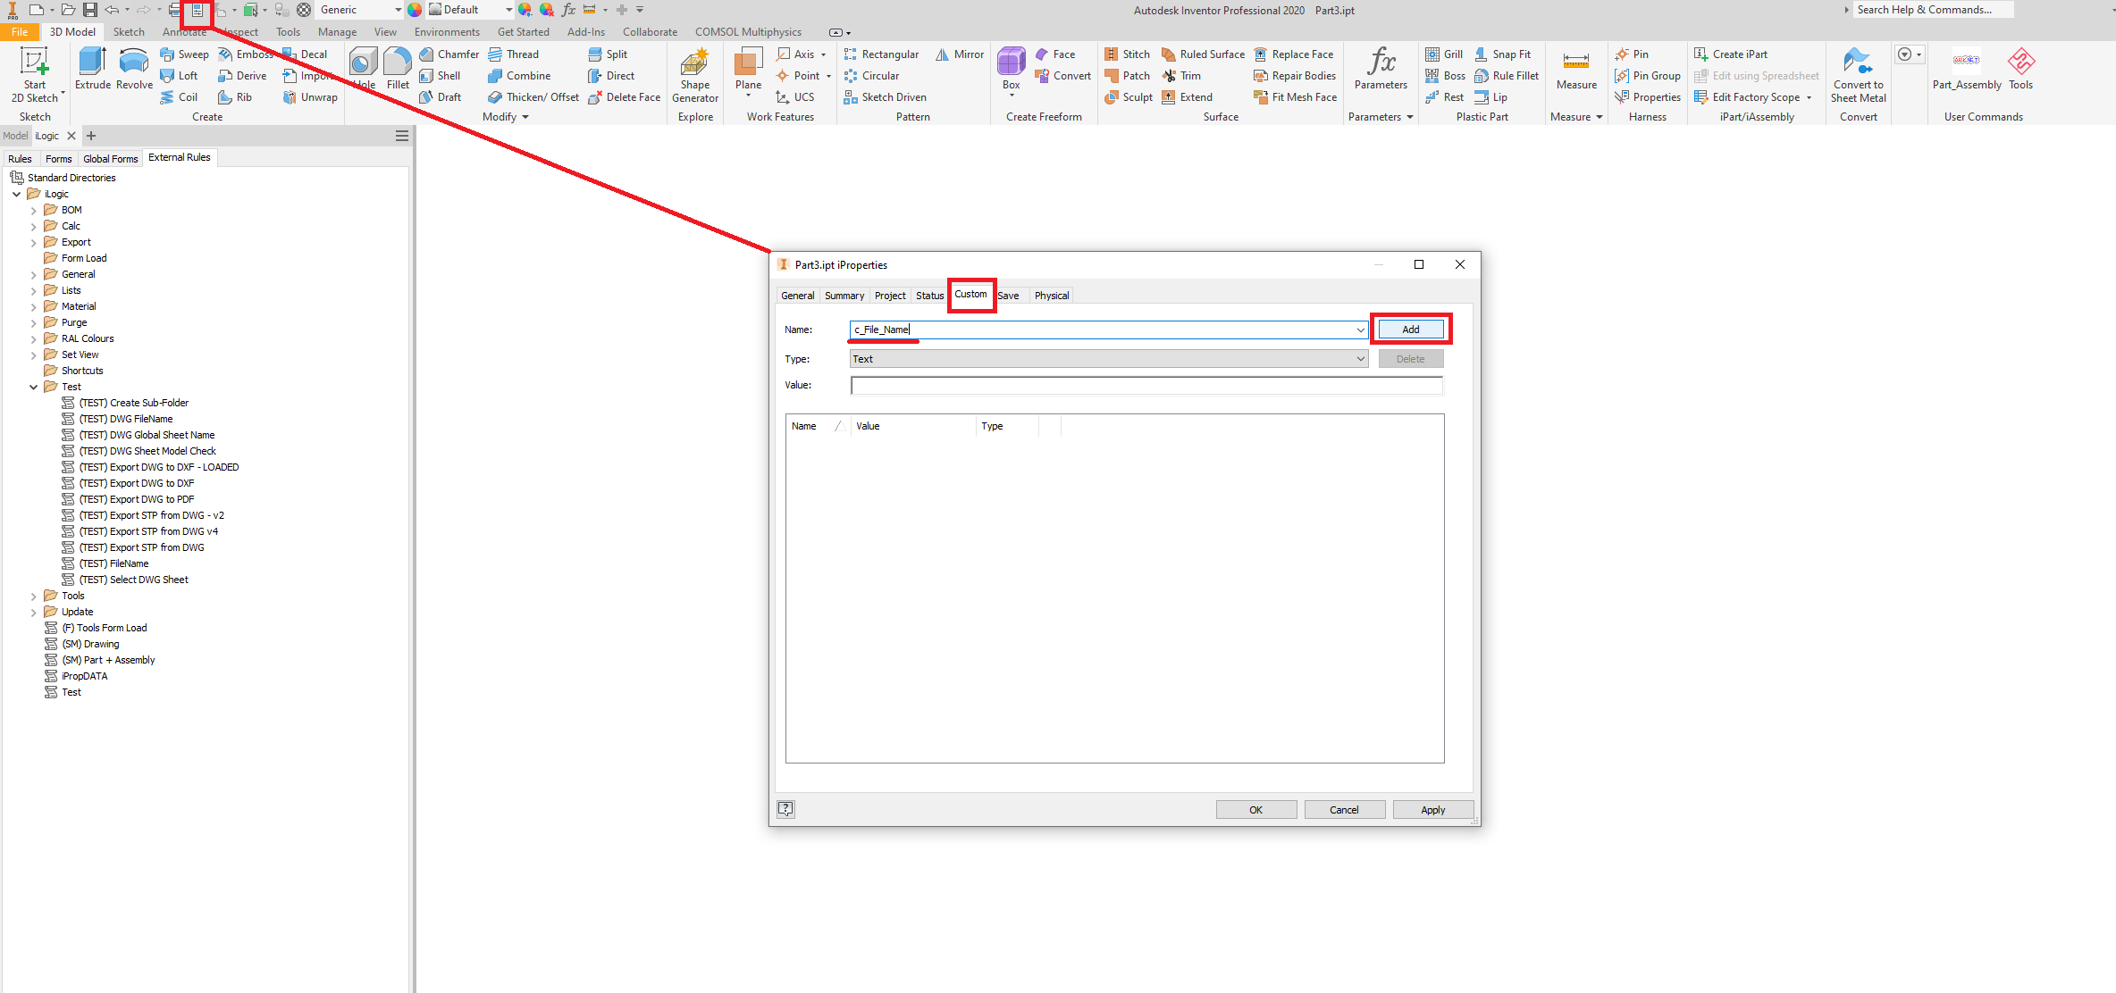
Task: Collapse the Test folder
Action: click(34, 388)
